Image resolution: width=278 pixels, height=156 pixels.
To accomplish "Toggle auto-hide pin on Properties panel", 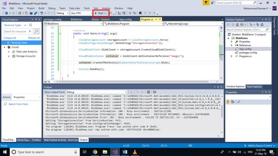I will pyautogui.click(x=266, y=92).
